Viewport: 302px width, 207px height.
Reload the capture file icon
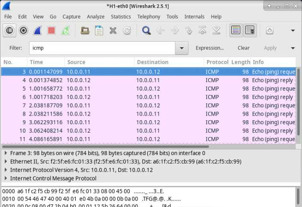tap(127, 30)
